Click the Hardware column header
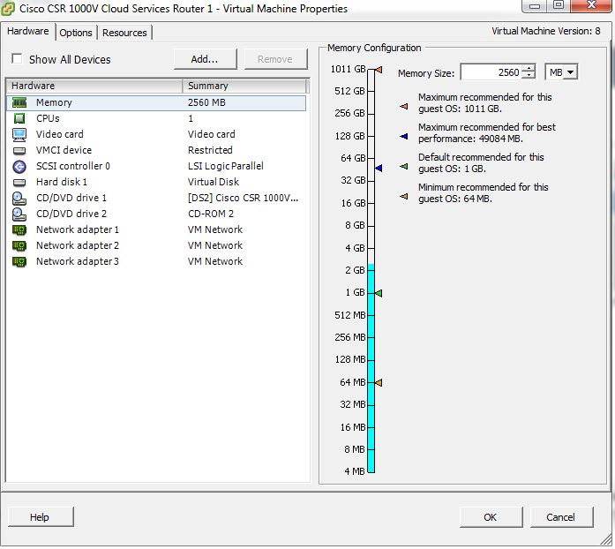 pos(94,86)
